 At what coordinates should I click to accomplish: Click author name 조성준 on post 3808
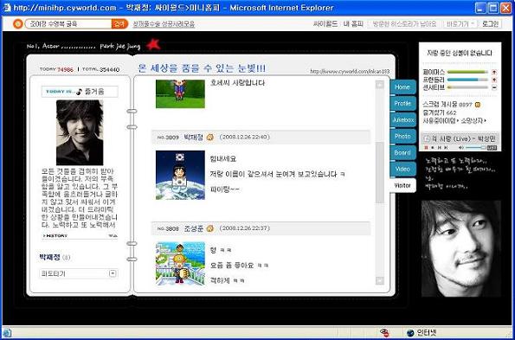[x=194, y=228]
